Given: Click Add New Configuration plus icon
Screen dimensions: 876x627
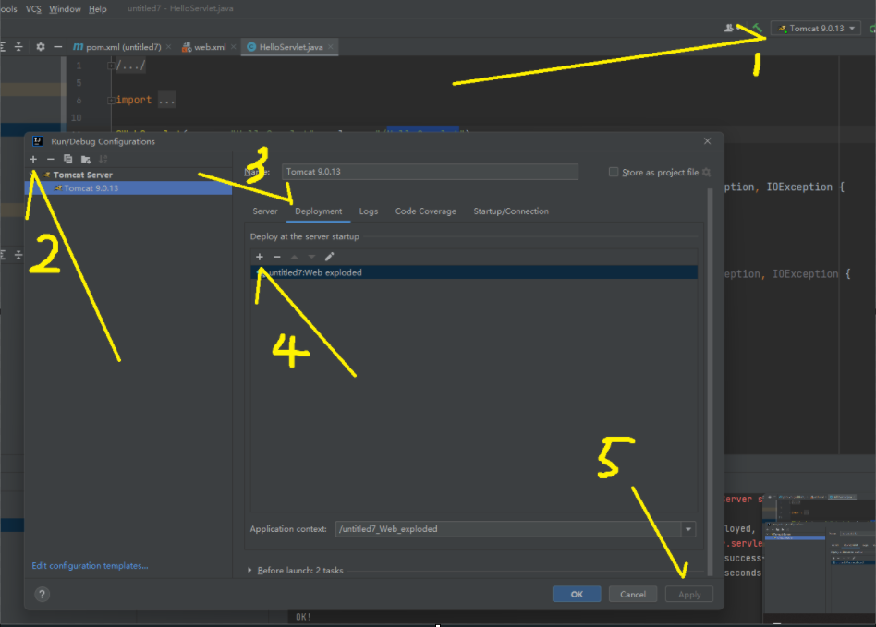Looking at the screenshot, I should coord(33,159).
